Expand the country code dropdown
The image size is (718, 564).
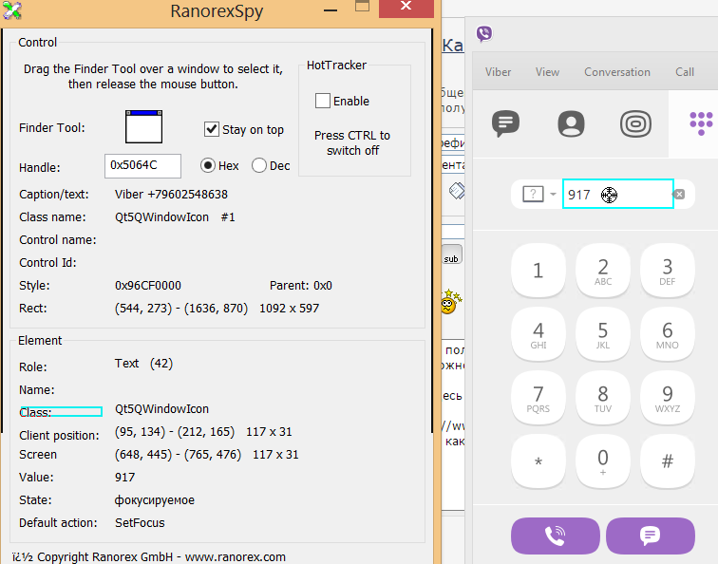coord(538,195)
